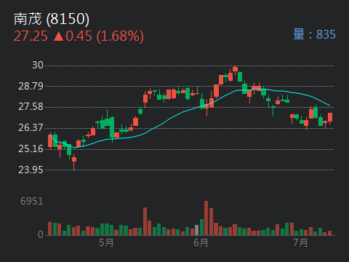The height and width of the screenshot is (262, 349).
Task: Click the stock name 南茂 (8150)
Action: [52, 19]
